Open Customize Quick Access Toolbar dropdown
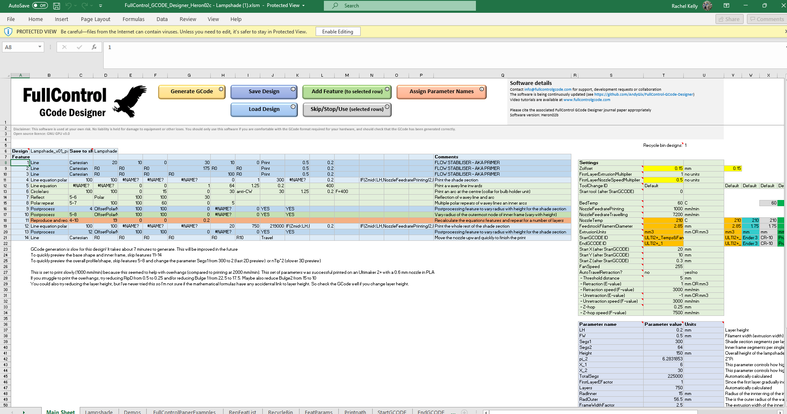The image size is (787, 414). pos(100,6)
